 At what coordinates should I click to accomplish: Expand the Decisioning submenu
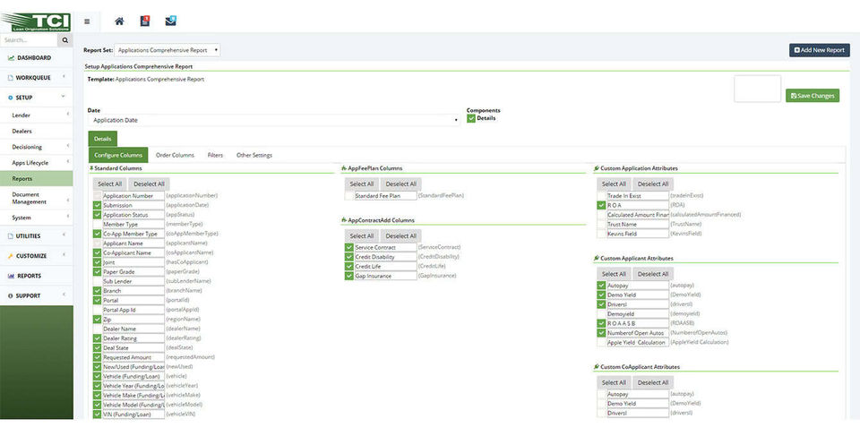click(x=68, y=147)
